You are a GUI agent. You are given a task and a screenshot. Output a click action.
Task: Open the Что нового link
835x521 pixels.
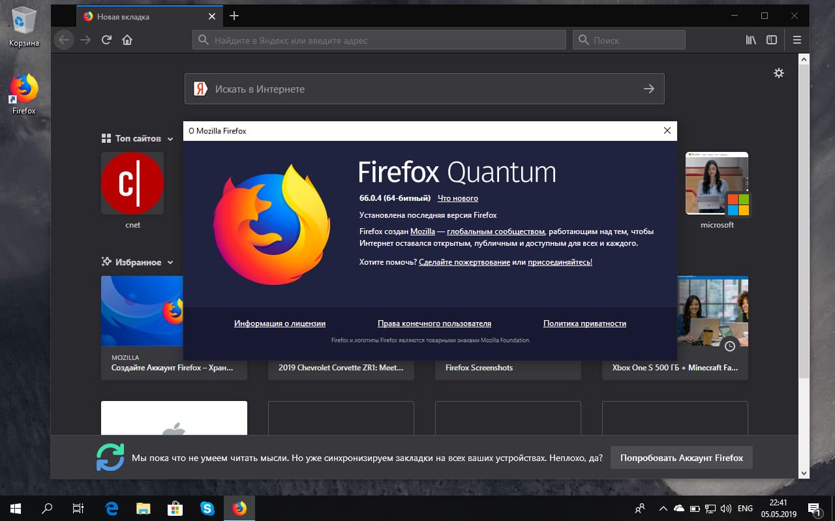[458, 198]
